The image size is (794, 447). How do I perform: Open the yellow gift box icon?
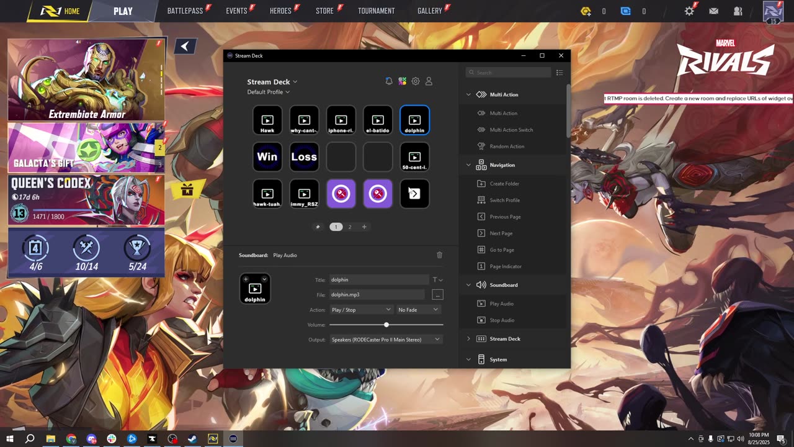187,189
